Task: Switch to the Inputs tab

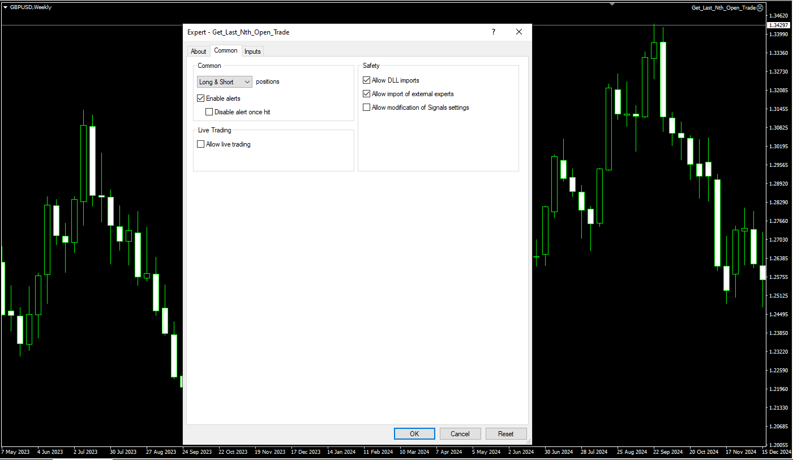Action: coord(252,51)
